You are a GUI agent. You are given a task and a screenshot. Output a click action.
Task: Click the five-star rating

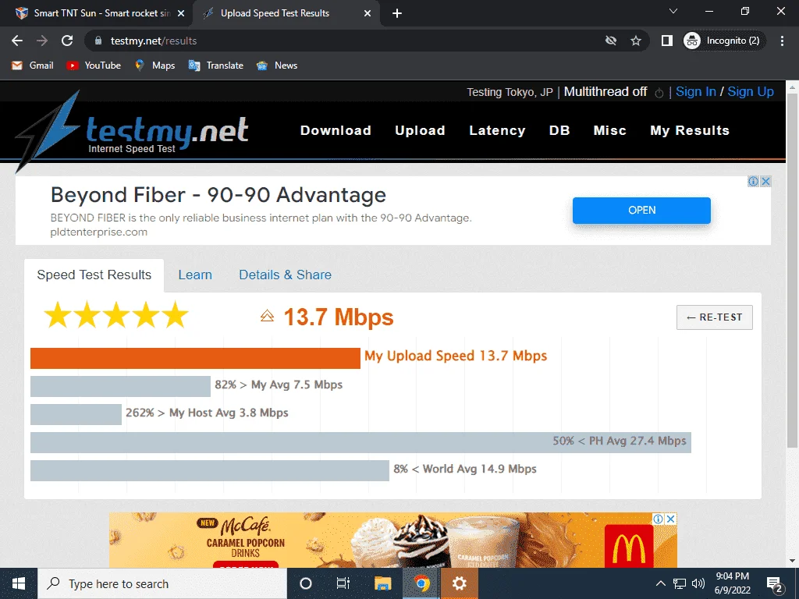coord(116,314)
